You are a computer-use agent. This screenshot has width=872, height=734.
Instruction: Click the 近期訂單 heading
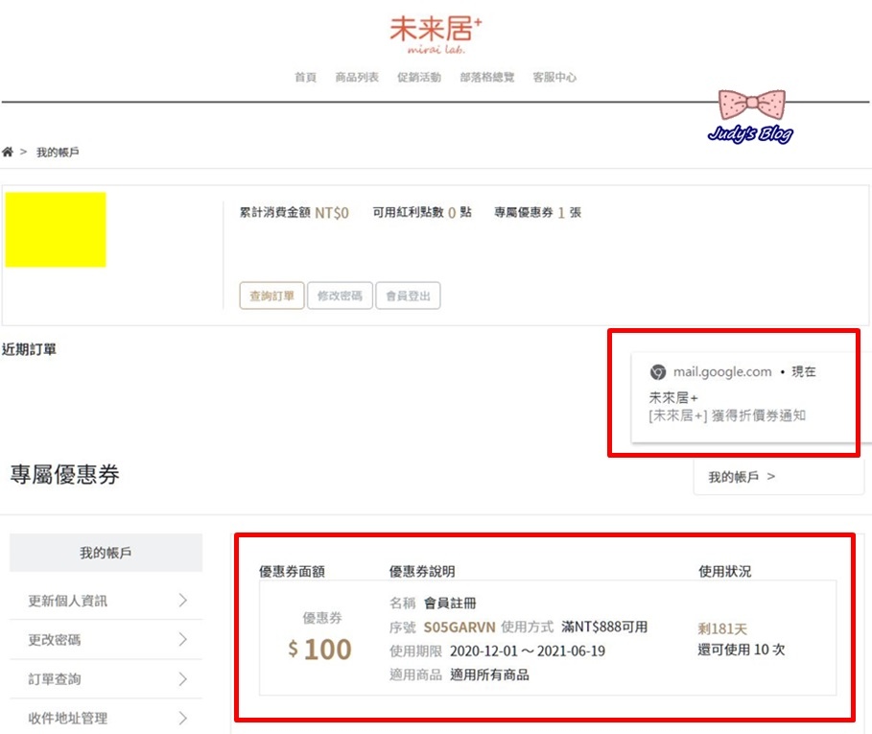[x=29, y=349]
